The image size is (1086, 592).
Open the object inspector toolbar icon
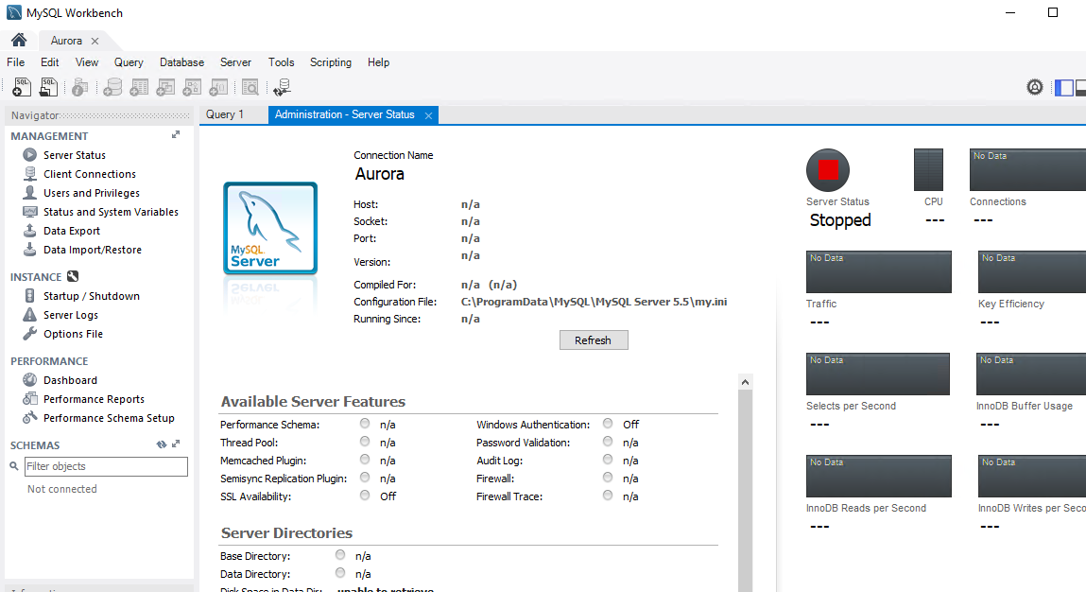coord(79,87)
